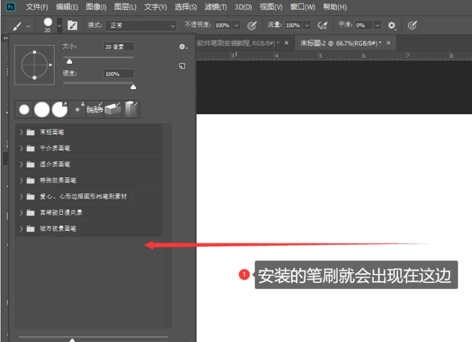The width and height of the screenshot is (472, 342).
Task: Open the 文件(F) menu
Action: (37, 7)
